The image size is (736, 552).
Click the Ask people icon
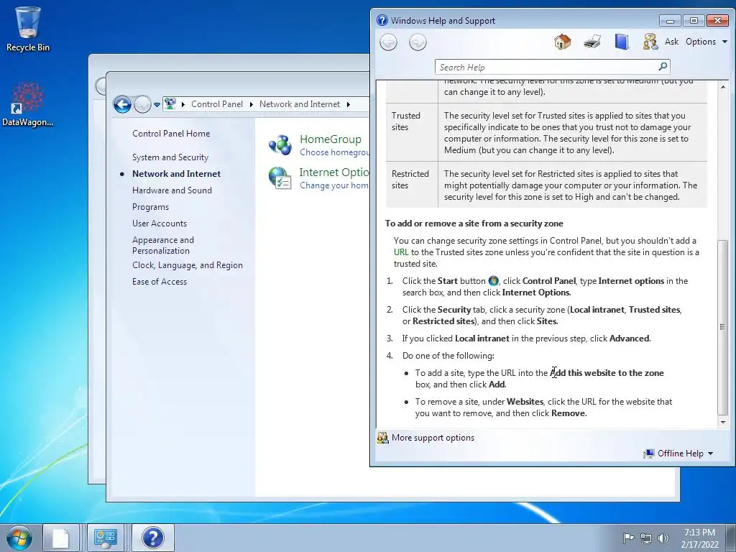[x=650, y=42]
